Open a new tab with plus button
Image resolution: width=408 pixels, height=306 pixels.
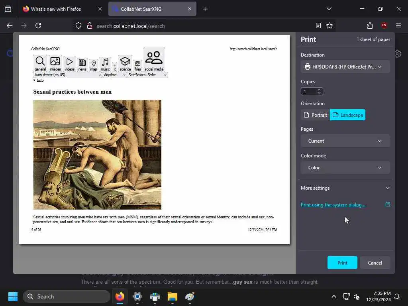pos(205,9)
